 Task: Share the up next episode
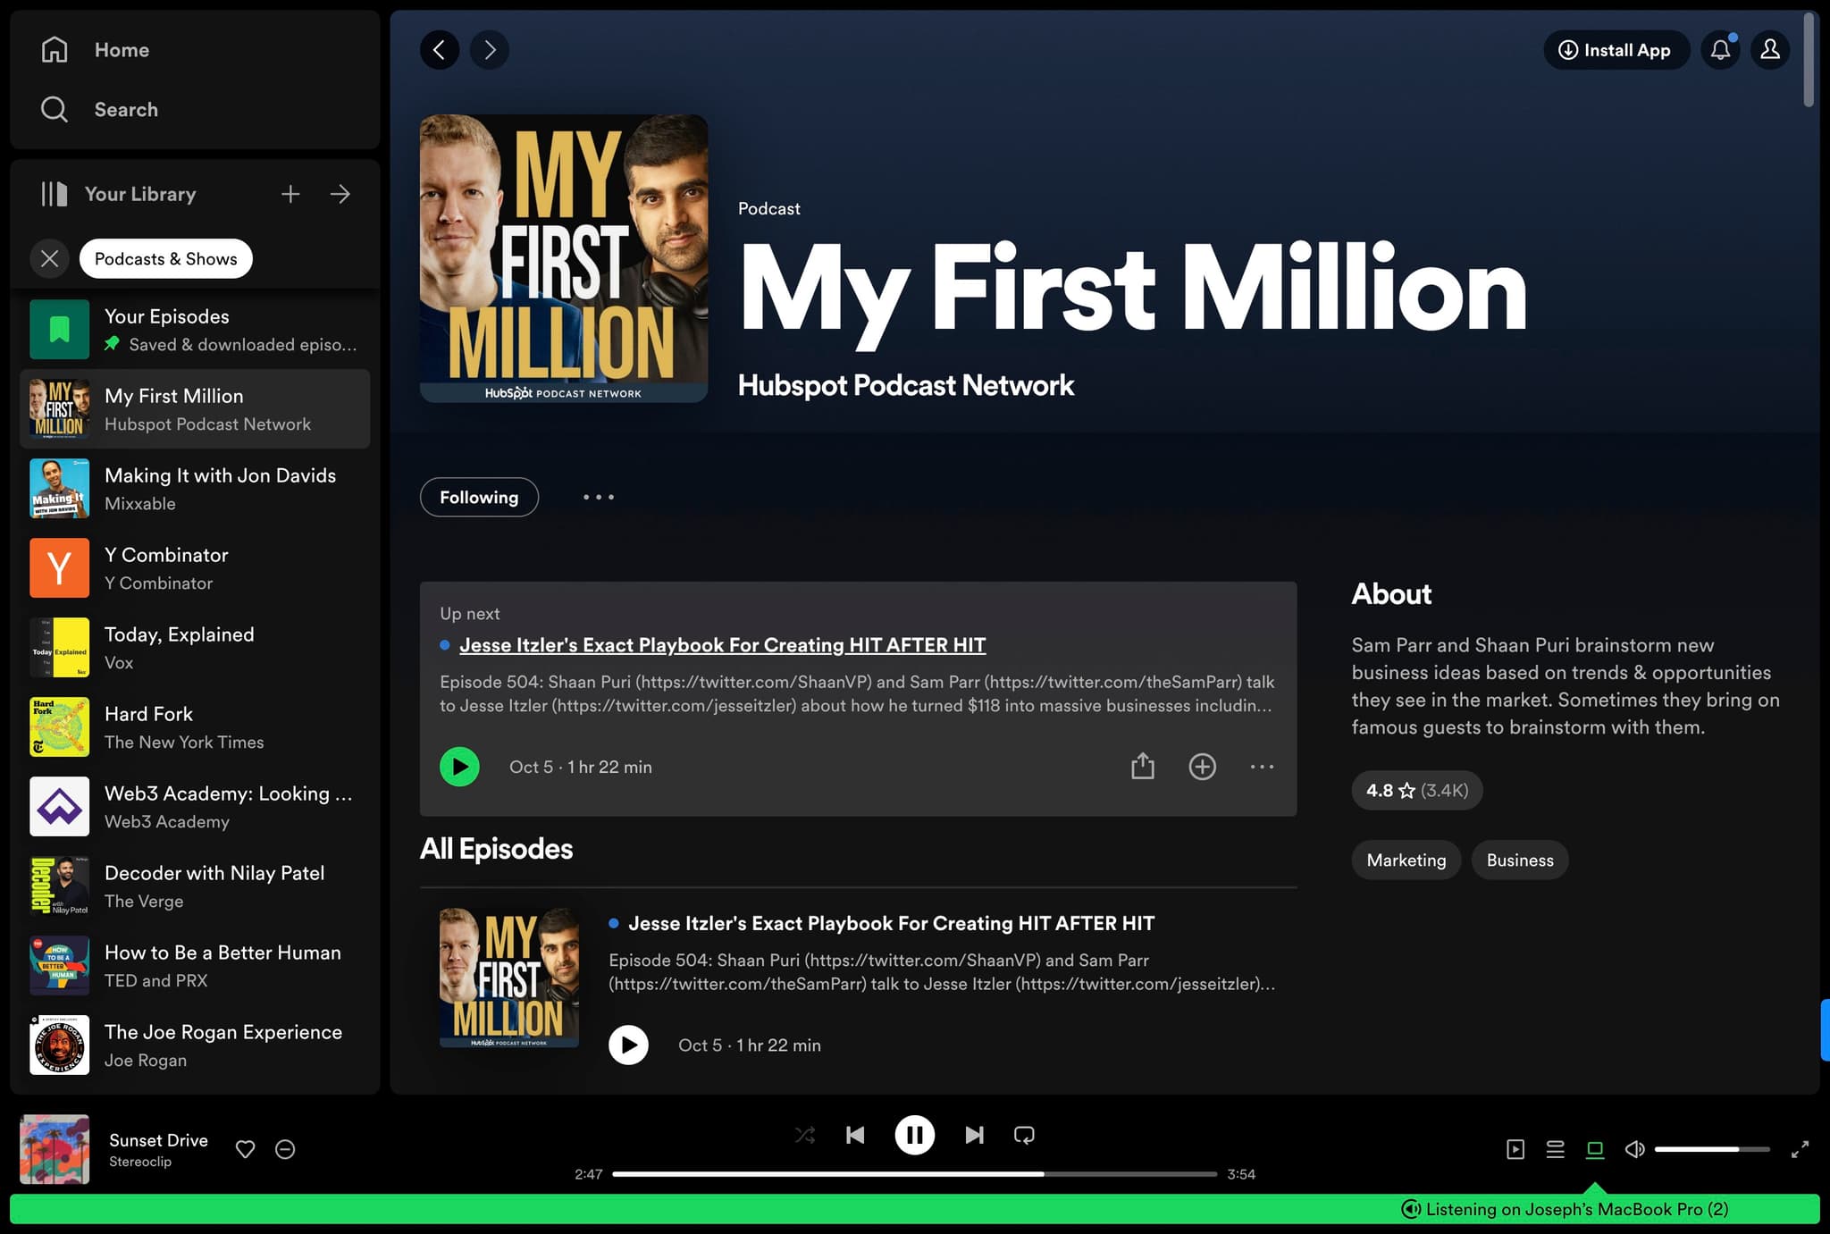[x=1142, y=767]
